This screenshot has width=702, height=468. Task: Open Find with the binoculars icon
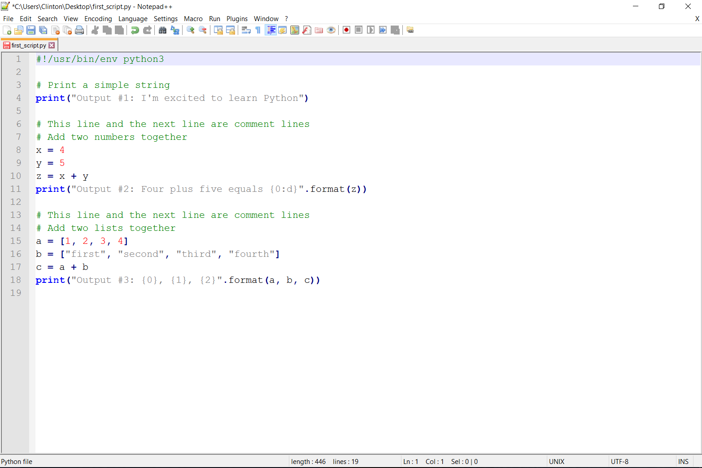pos(163,30)
